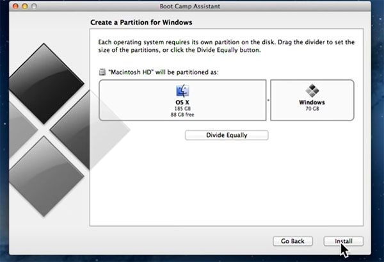Click the "Windows" partition label
Viewport: 384px width, 262px height.
point(312,102)
